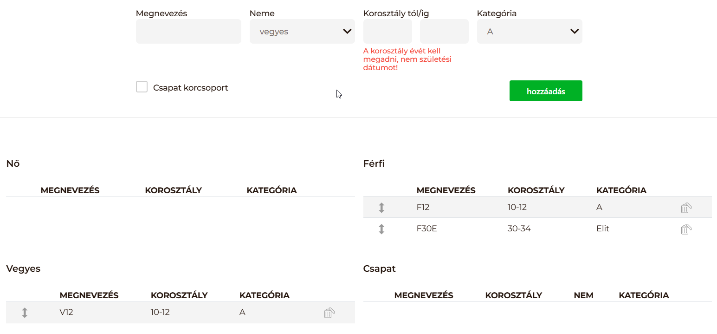This screenshot has height=334, width=717.
Task: Open the Kategória dropdown showing A
Action: point(524,32)
